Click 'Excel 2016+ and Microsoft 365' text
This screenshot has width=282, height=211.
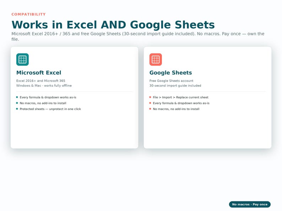coord(40,81)
